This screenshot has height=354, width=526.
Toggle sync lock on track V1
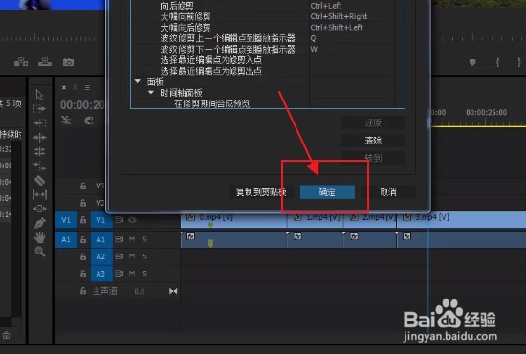(x=120, y=220)
